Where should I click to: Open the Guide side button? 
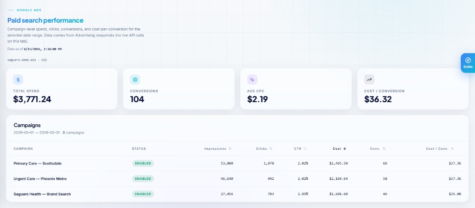tap(468, 63)
